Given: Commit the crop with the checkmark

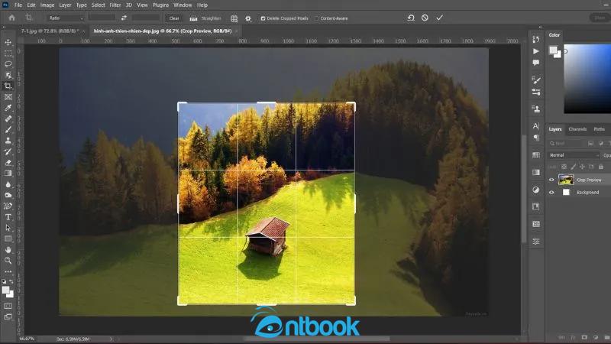Looking at the screenshot, I should [439, 18].
